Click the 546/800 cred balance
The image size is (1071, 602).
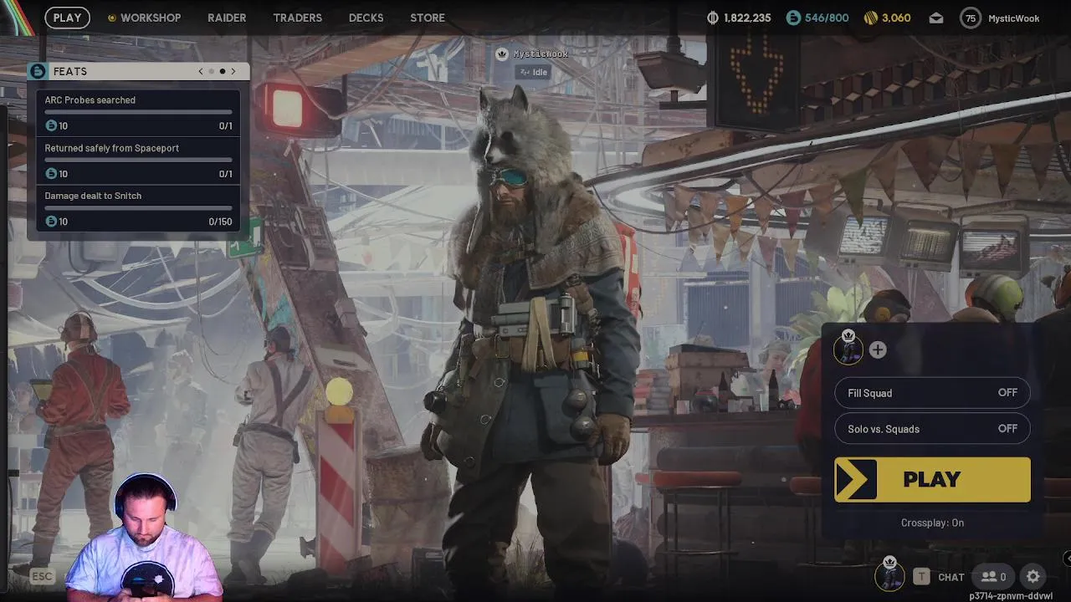pos(827,18)
